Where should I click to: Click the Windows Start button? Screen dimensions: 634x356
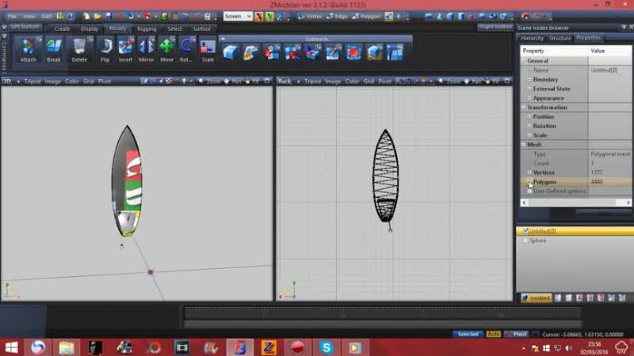(11, 347)
